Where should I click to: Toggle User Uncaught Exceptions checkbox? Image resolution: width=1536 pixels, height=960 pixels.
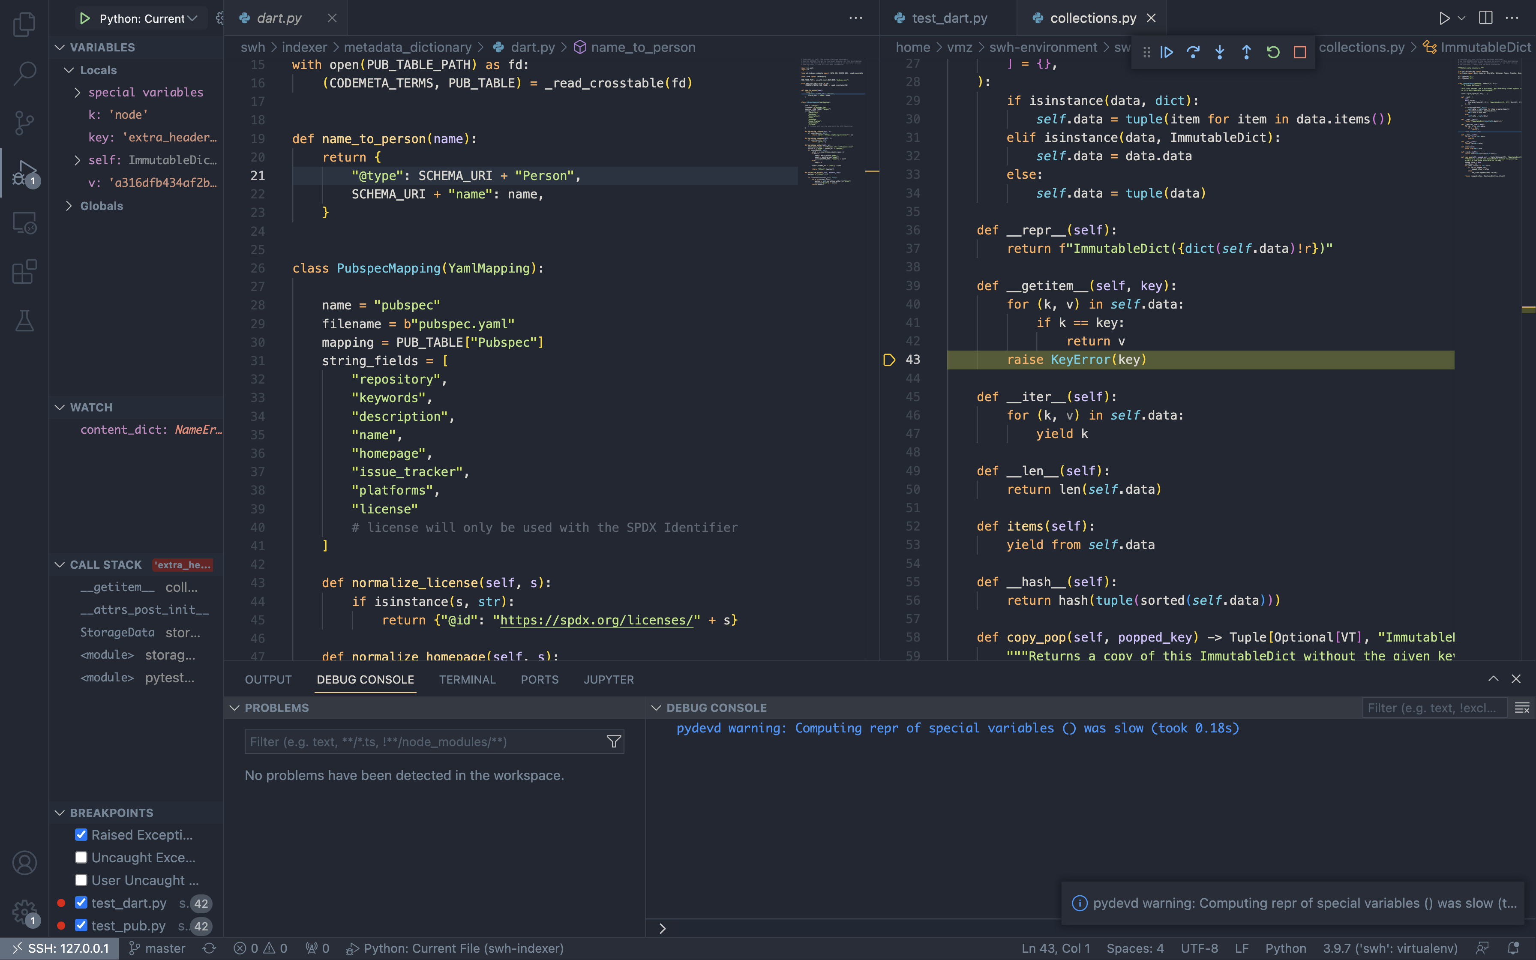pyautogui.click(x=81, y=881)
